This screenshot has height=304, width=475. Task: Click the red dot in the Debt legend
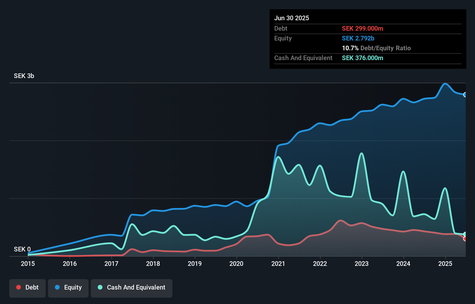(x=18, y=287)
